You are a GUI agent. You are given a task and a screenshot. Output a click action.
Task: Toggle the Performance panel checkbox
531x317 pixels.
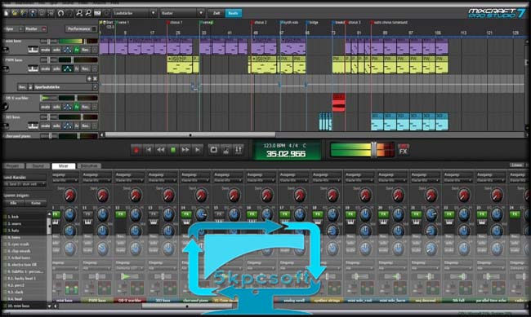coord(95,29)
